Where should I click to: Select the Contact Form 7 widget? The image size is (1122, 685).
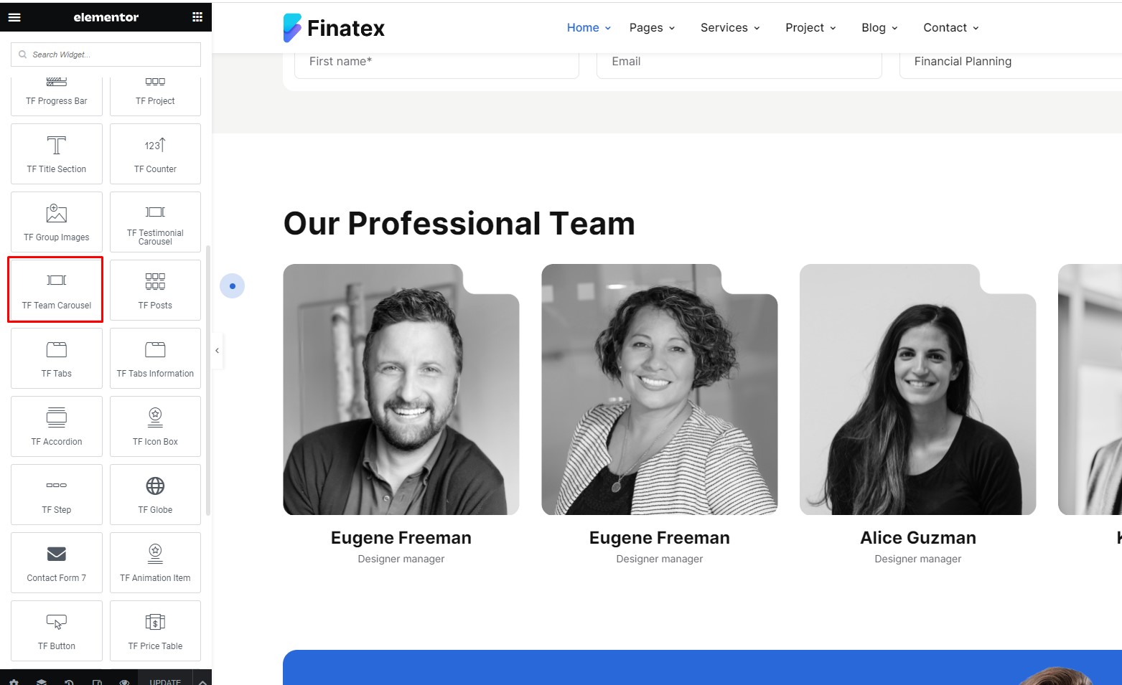pyautogui.click(x=57, y=562)
